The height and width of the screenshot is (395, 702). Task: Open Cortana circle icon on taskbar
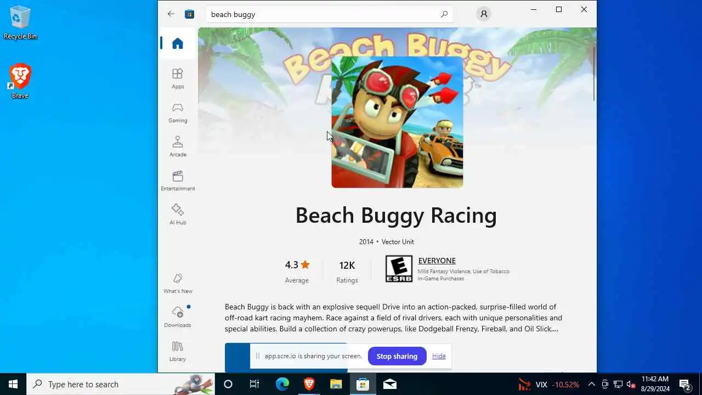click(228, 384)
